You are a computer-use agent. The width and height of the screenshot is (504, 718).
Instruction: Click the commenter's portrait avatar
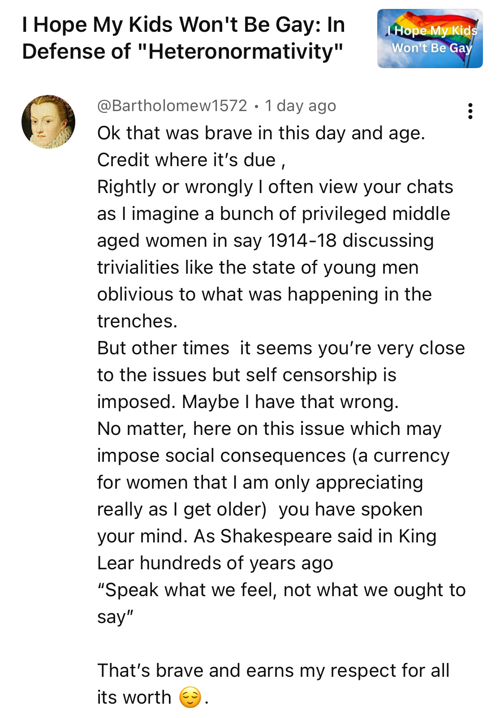click(48, 122)
